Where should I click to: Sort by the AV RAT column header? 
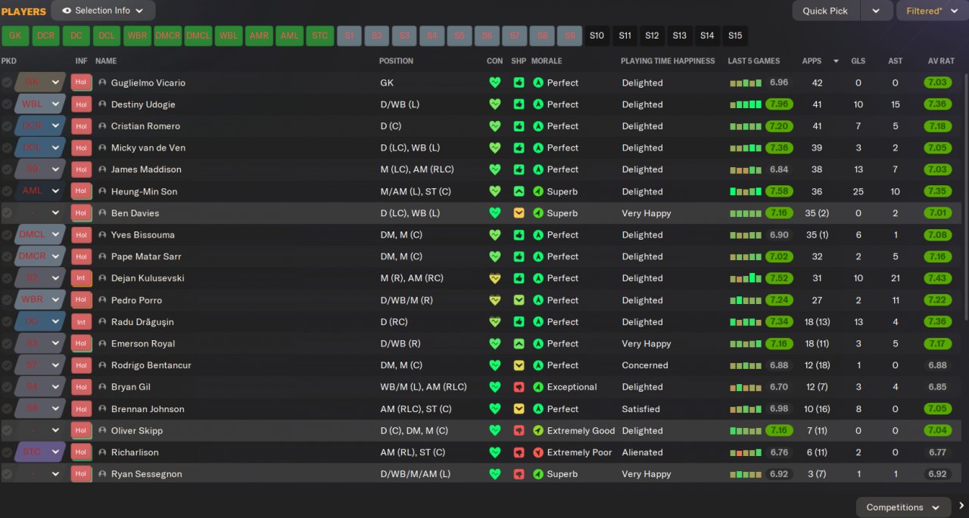941,61
